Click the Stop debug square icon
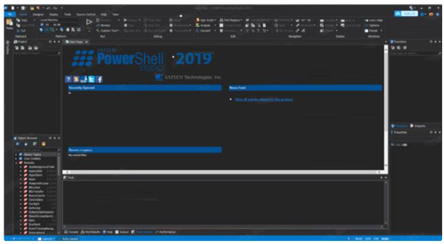Viewport: 444px width, 244px height. 125,25
